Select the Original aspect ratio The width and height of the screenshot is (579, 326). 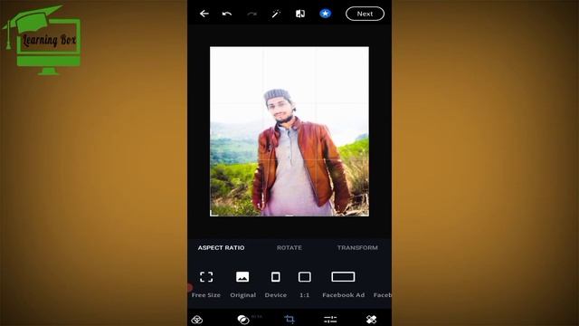(x=242, y=284)
